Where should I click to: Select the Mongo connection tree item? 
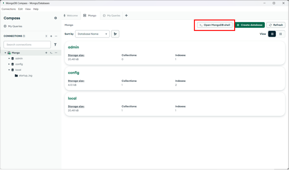16,53
